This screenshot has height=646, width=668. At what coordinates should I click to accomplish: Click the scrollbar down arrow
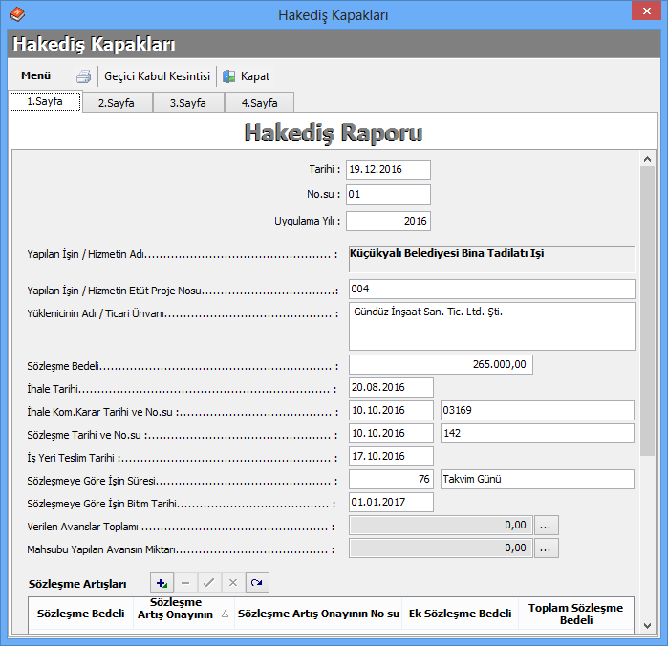647,625
